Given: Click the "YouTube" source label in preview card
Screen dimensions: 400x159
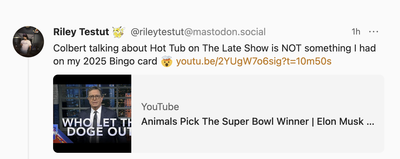Looking at the screenshot, I should 160,107.
